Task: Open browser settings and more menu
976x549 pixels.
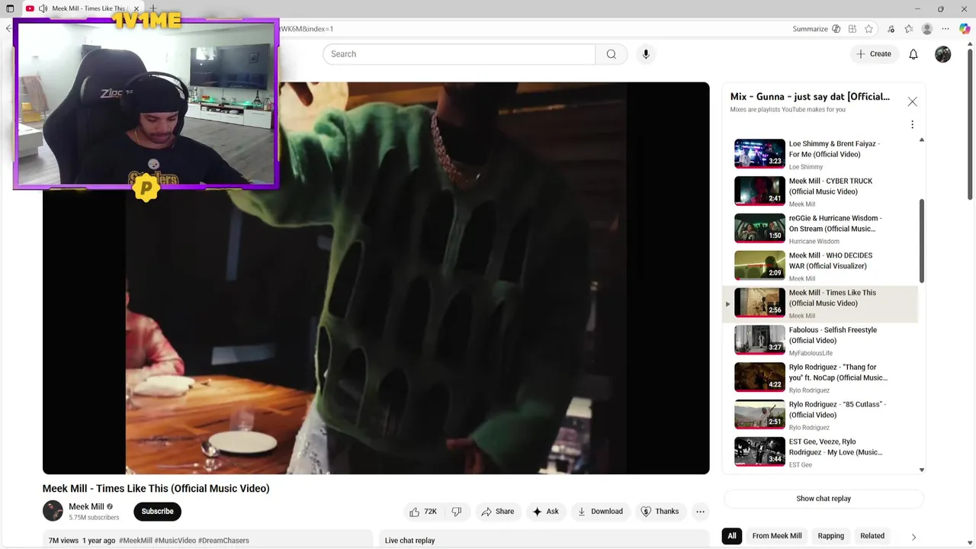Action: point(945,29)
